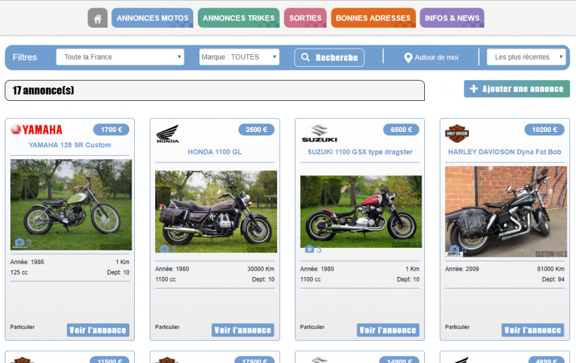This screenshot has height=363, width=576.
Task: Click the Honda wing logo
Action: coord(167,133)
